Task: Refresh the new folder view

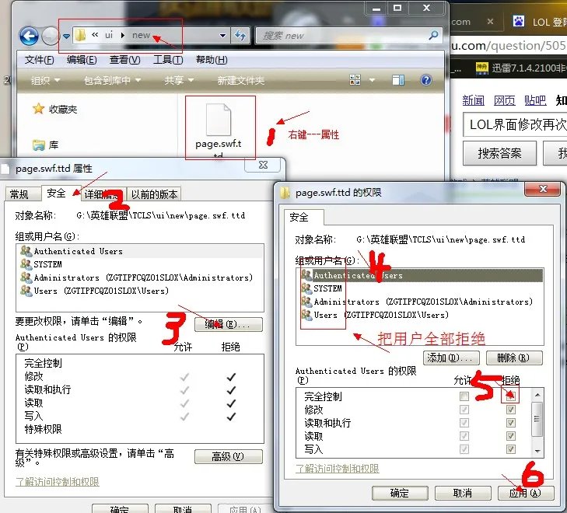Action: (x=240, y=36)
